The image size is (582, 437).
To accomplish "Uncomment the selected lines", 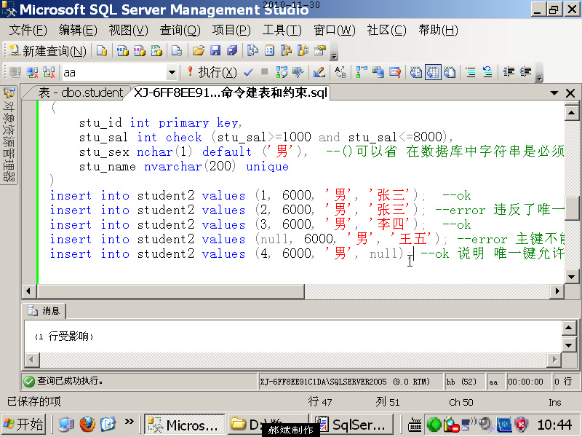I will point(487,72).
